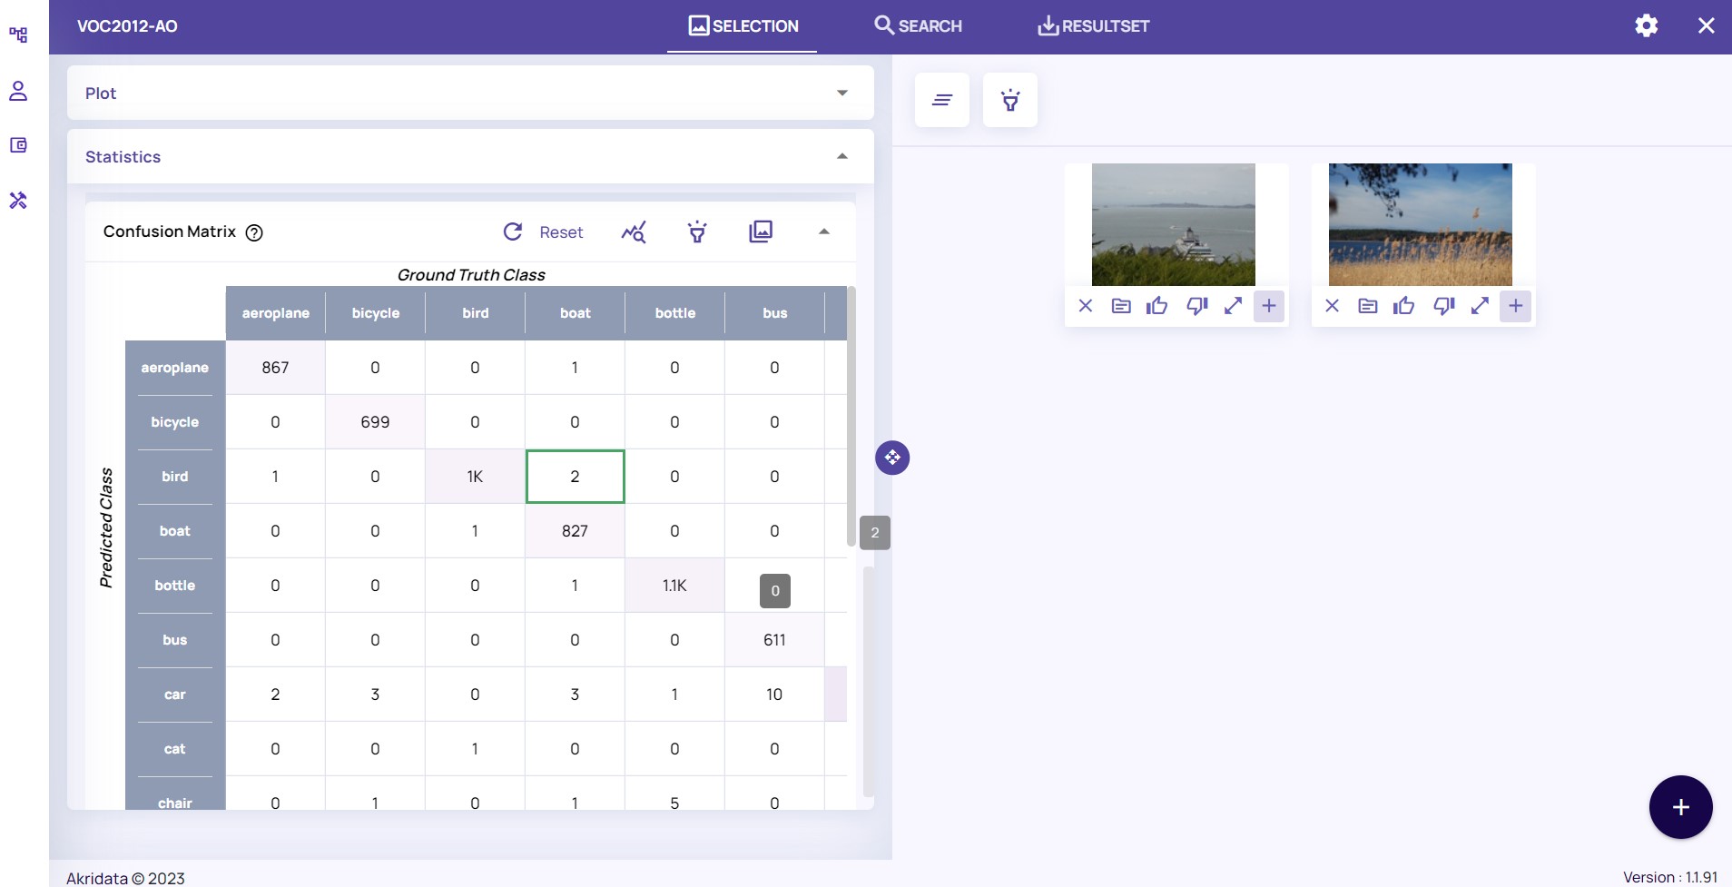Click the image gallery icon in Confusion Matrix
The image size is (1732, 887).
(761, 232)
